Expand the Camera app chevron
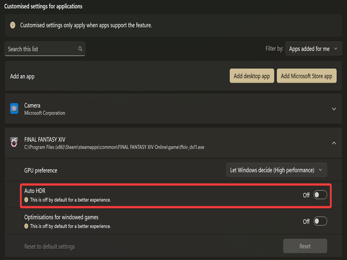347x260 pixels. point(334,109)
